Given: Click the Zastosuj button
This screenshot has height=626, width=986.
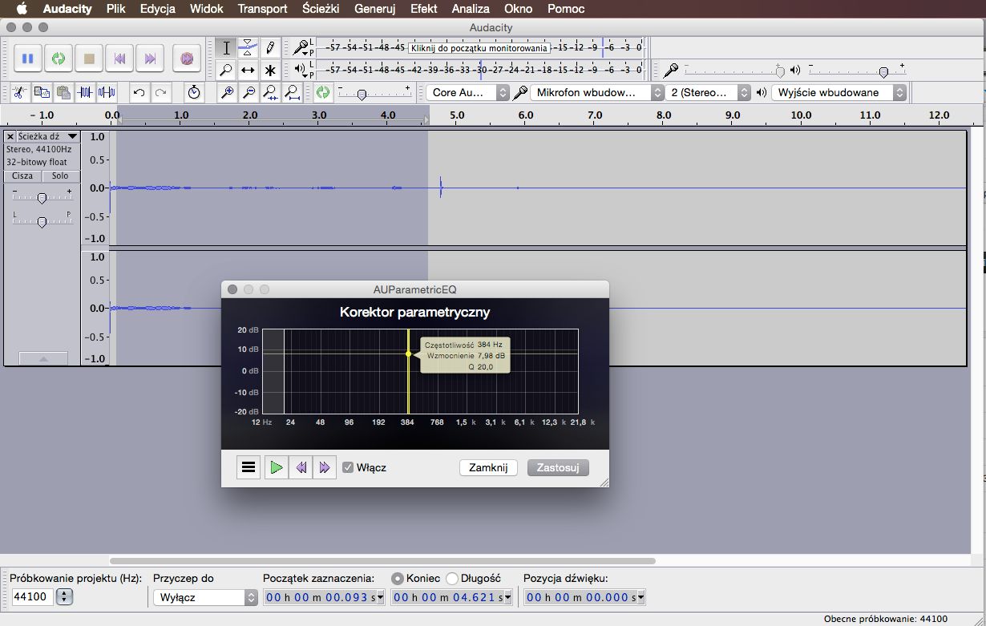Looking at the screenshot, I should pos(558,467).
